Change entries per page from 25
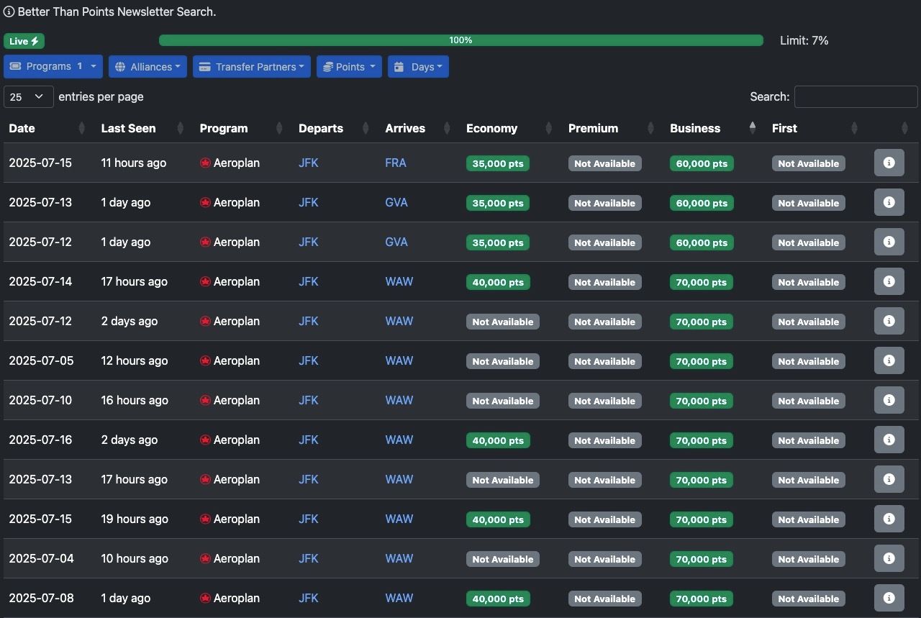This screenshot has width=921, height=618. coord(29,96)
